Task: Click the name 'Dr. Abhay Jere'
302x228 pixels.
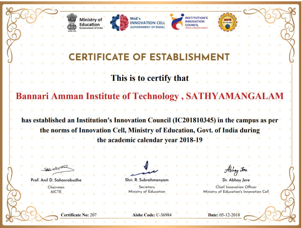Action: click(236, 180)
